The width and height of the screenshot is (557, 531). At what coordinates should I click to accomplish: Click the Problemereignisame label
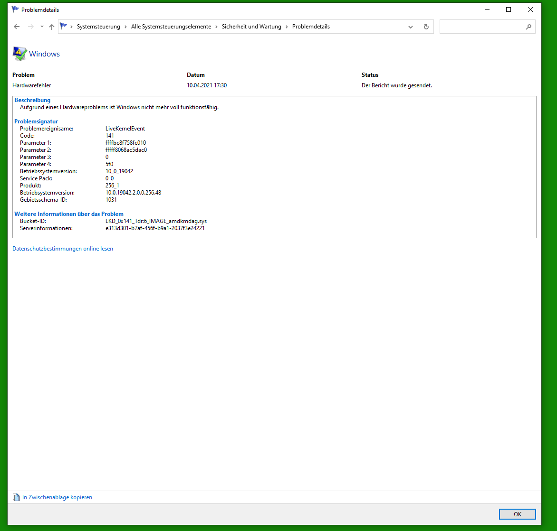(47, 129)
